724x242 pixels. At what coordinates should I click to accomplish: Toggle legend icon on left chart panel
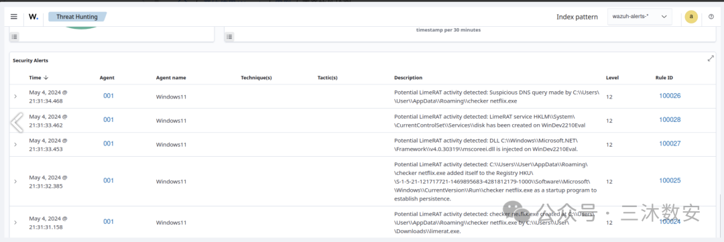coord(14,36)
